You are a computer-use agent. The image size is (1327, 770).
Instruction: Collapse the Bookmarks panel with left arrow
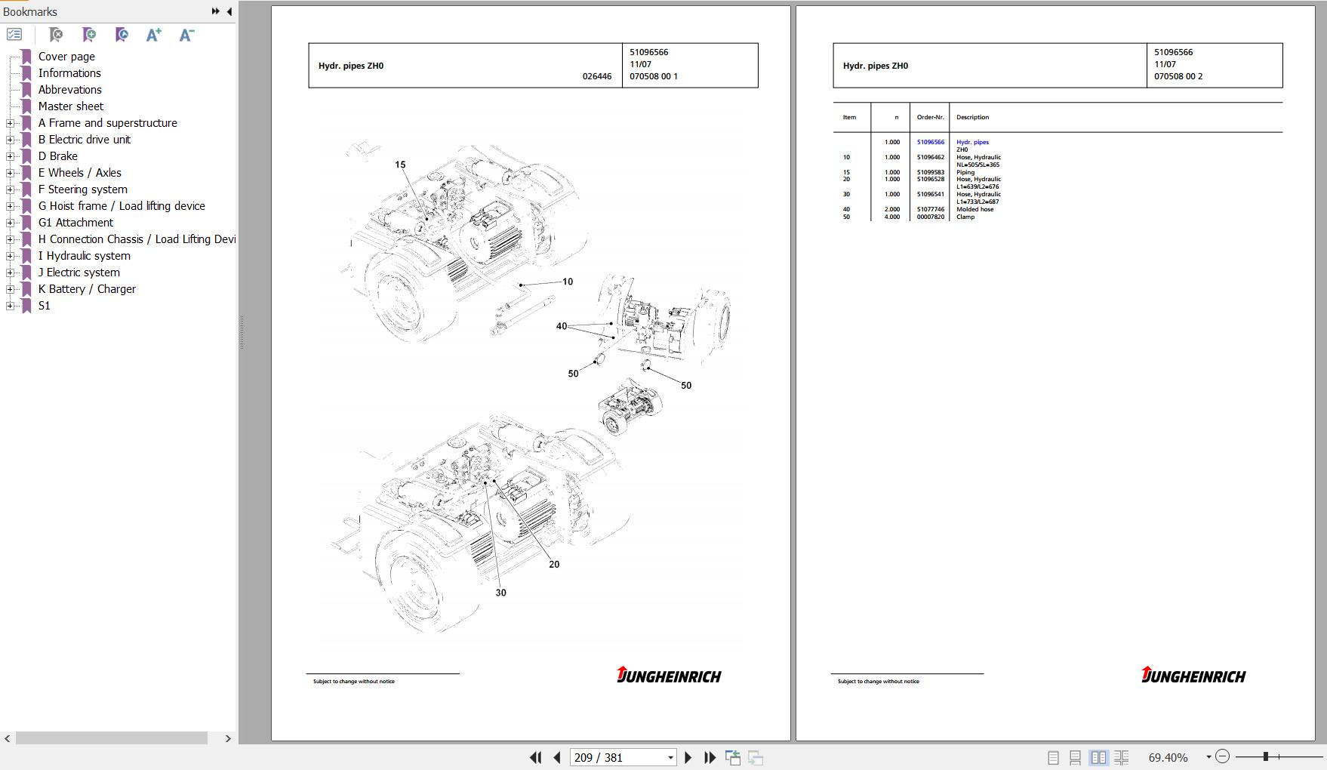point(229,11)
